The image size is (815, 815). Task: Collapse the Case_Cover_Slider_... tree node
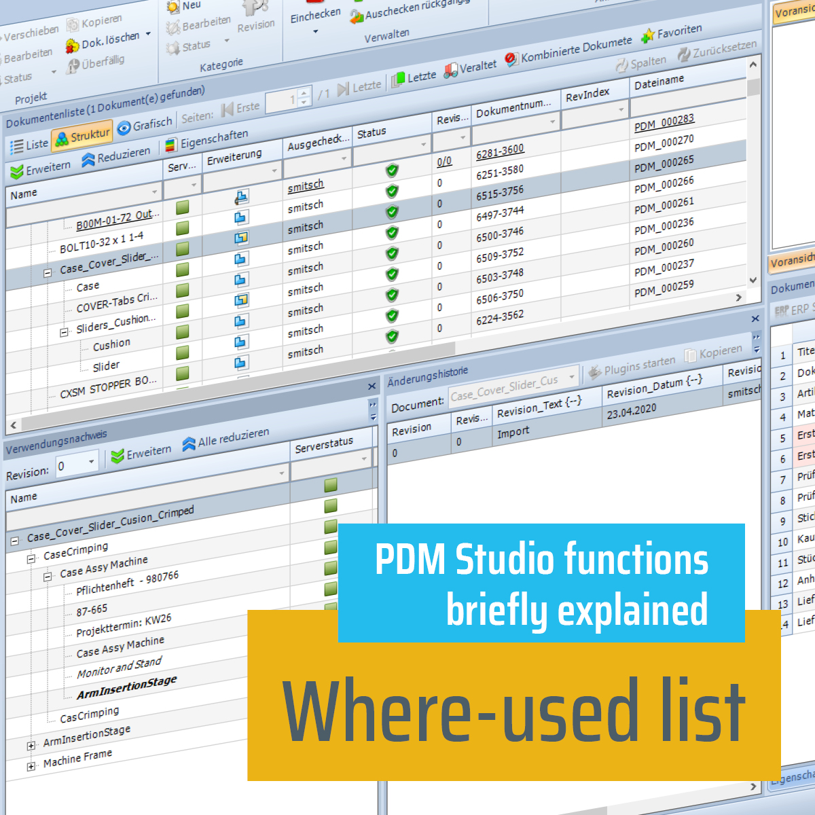click(x=48, y=273)
